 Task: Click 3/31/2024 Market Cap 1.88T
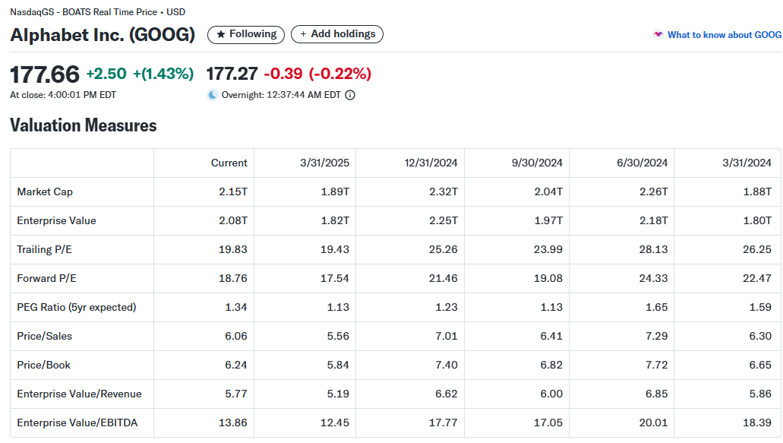point(757,191)
